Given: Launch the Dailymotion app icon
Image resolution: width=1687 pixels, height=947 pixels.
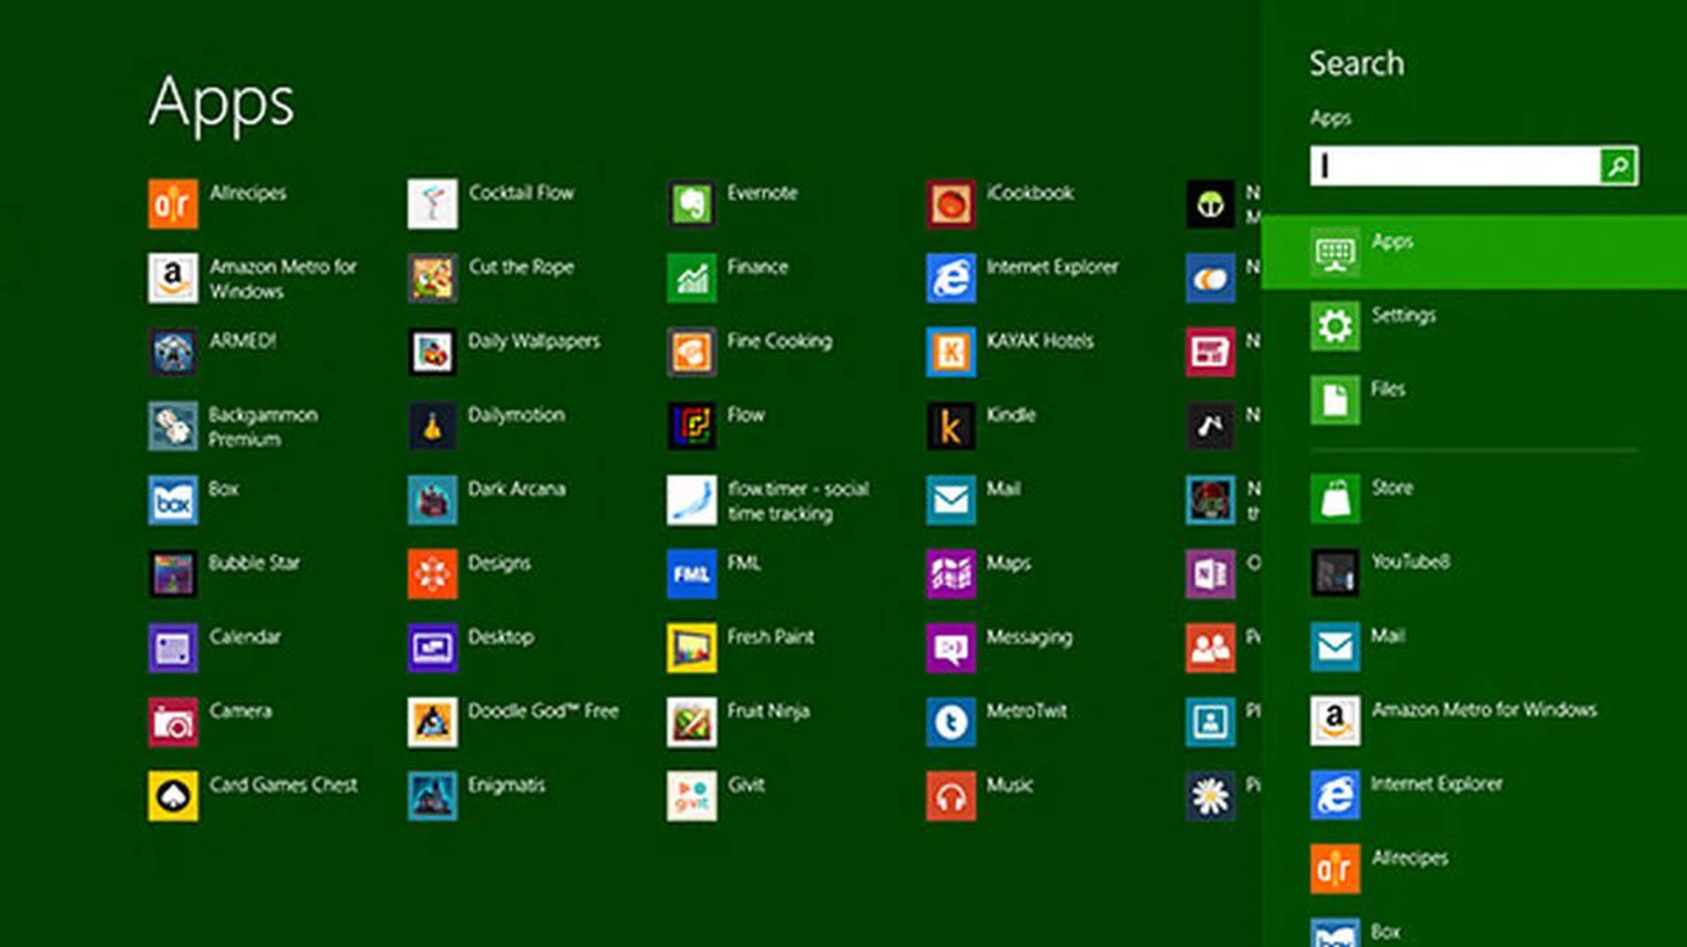Looking at the screenshot, I should coord(432,426).
